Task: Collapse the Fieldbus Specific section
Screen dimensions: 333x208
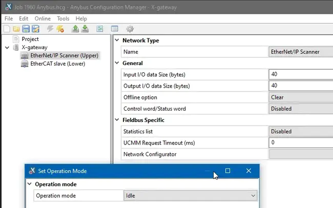Action: [x=117, y=120]
